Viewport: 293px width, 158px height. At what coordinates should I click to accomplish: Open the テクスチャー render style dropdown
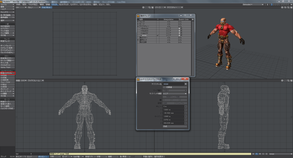175,7
